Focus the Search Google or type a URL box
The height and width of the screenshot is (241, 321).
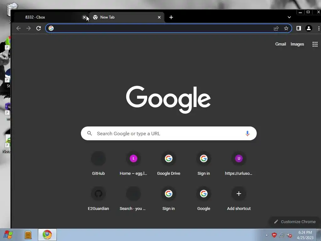(x=169, y=133)
